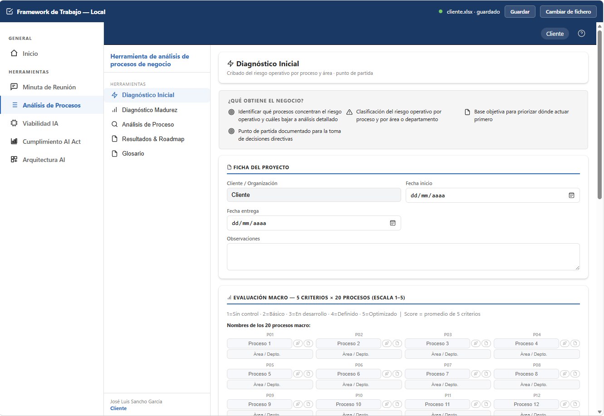Click the document icon next to Proceso 3
Screen dimensions: 604x416
[486, 343]
